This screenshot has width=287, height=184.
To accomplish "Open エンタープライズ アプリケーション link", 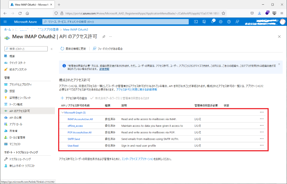I will click(x=138, y=159).
